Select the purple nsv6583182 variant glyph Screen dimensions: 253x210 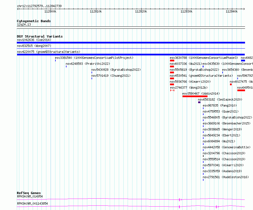[x=199, y=102]
